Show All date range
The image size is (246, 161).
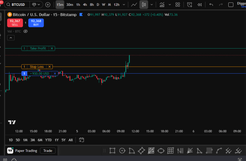tap(70, 140)
